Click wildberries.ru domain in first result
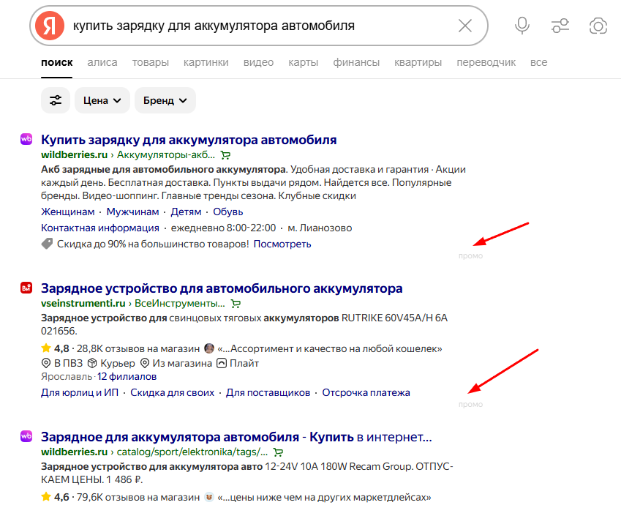Screen dimensions: 621x516 click(x=75, y=154)
